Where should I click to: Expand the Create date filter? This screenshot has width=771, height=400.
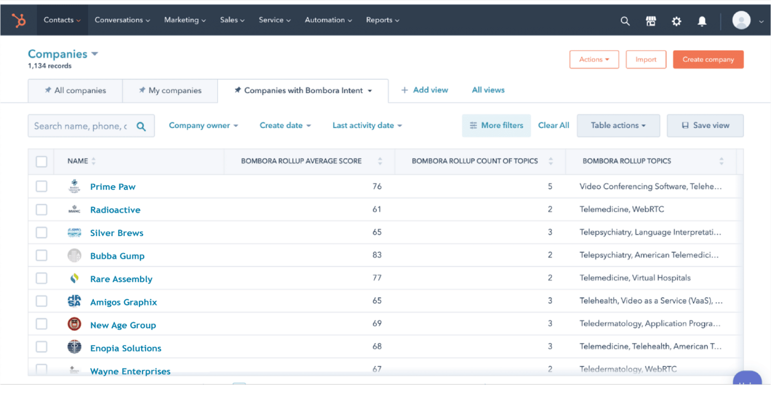click(x=285, y=125)
